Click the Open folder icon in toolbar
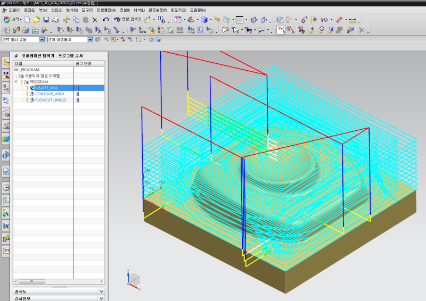Image resolution: width=426 pixels, height=301 pixels. [36, 20]
